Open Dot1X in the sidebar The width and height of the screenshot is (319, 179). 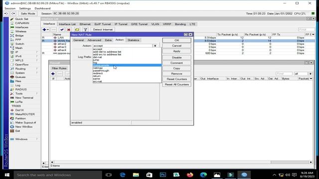pos(19,110)
